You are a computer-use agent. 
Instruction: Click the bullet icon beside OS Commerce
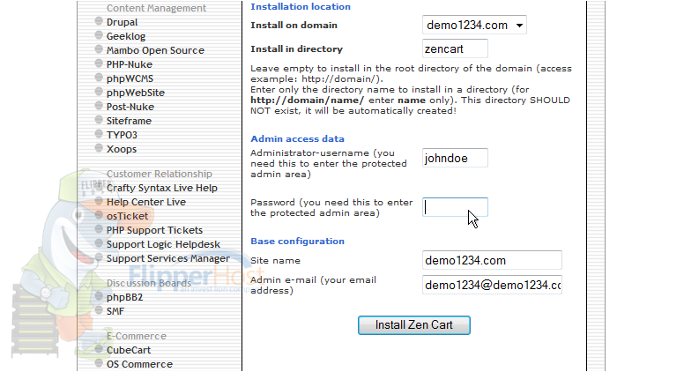click(x=99, y=363)
